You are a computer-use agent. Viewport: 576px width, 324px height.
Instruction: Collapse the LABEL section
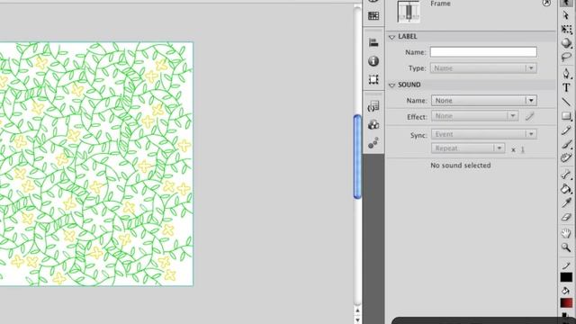pos(391,37)
